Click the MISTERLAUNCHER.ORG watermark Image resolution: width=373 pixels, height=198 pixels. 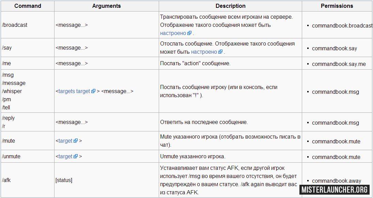[x=335, y=190]
